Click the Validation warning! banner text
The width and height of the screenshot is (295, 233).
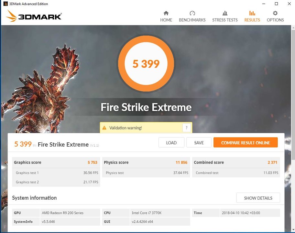coord(126,128)
